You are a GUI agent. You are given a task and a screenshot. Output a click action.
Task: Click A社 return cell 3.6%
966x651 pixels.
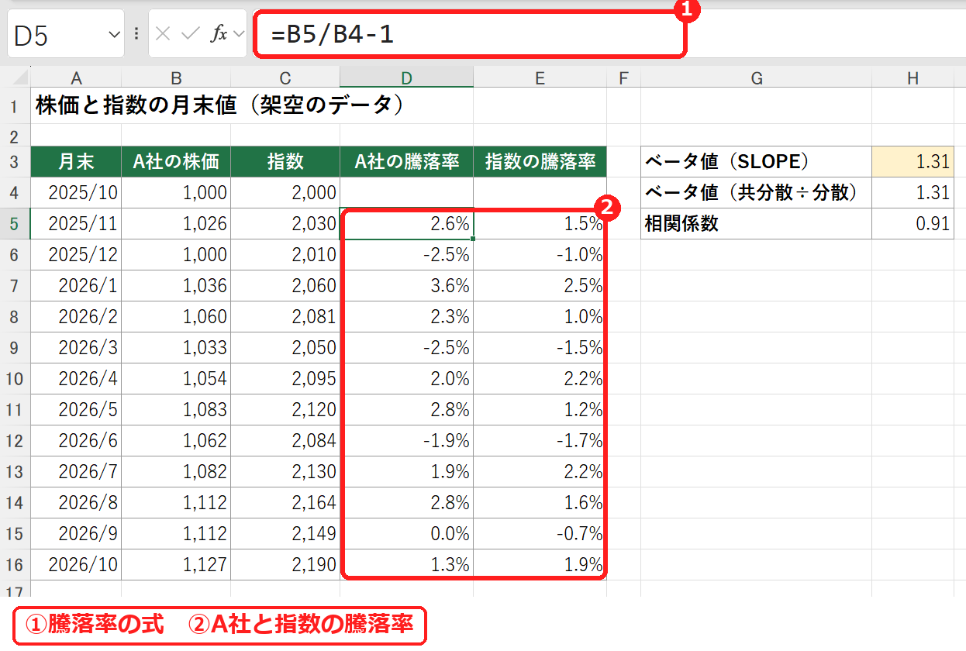[406, 286]
